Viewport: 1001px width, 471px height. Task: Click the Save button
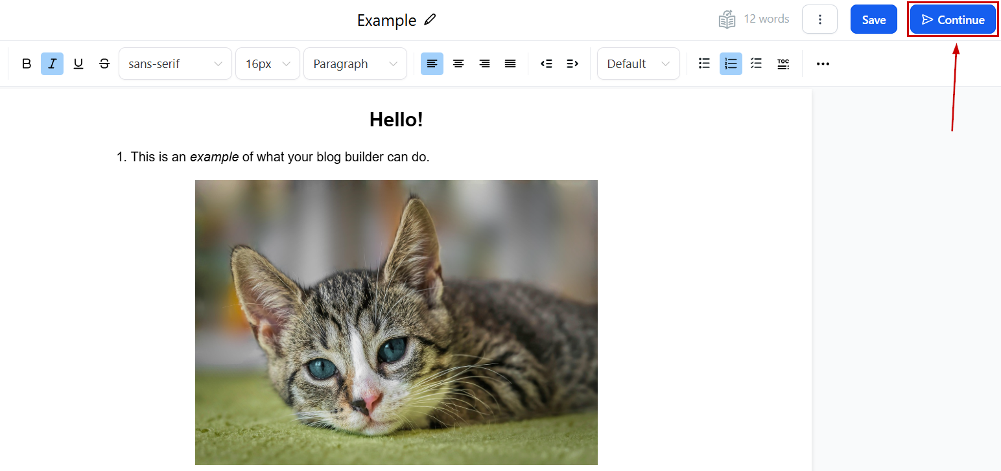tap(874, 19)
